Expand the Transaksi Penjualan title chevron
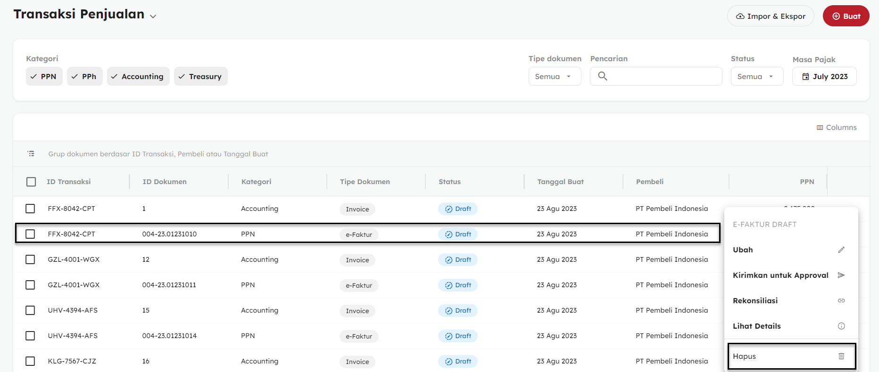879x372 pixels. [x=153, y=16]
